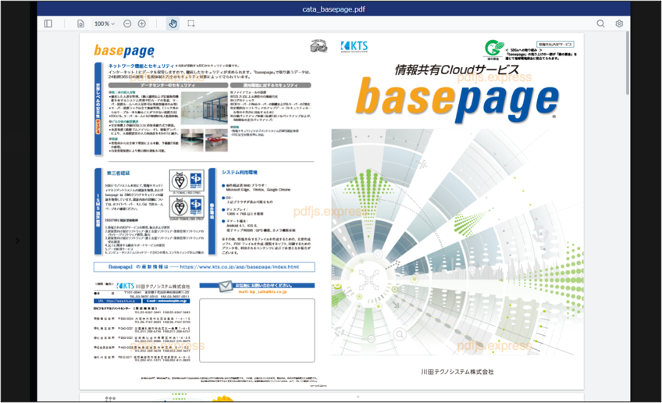662x403 pixels.
Task: Select the pan hand tool
Action: (x=173, y=23)
